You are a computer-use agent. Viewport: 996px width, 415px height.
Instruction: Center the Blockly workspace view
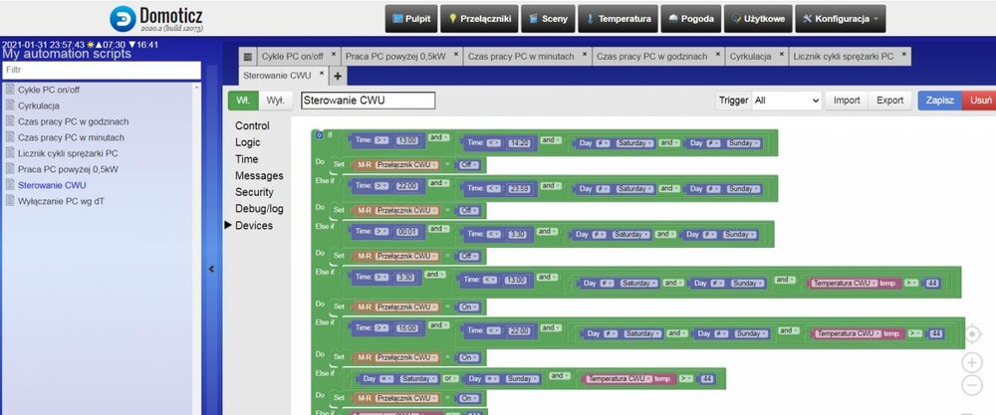[x=973, y=334]
